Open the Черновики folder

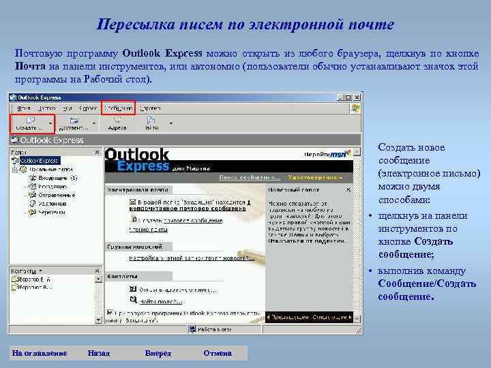click(52, 212)
